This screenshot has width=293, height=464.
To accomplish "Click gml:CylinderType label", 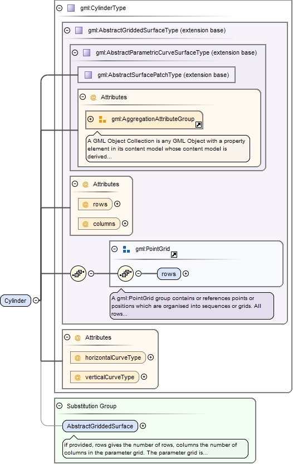I will [103, 8].
